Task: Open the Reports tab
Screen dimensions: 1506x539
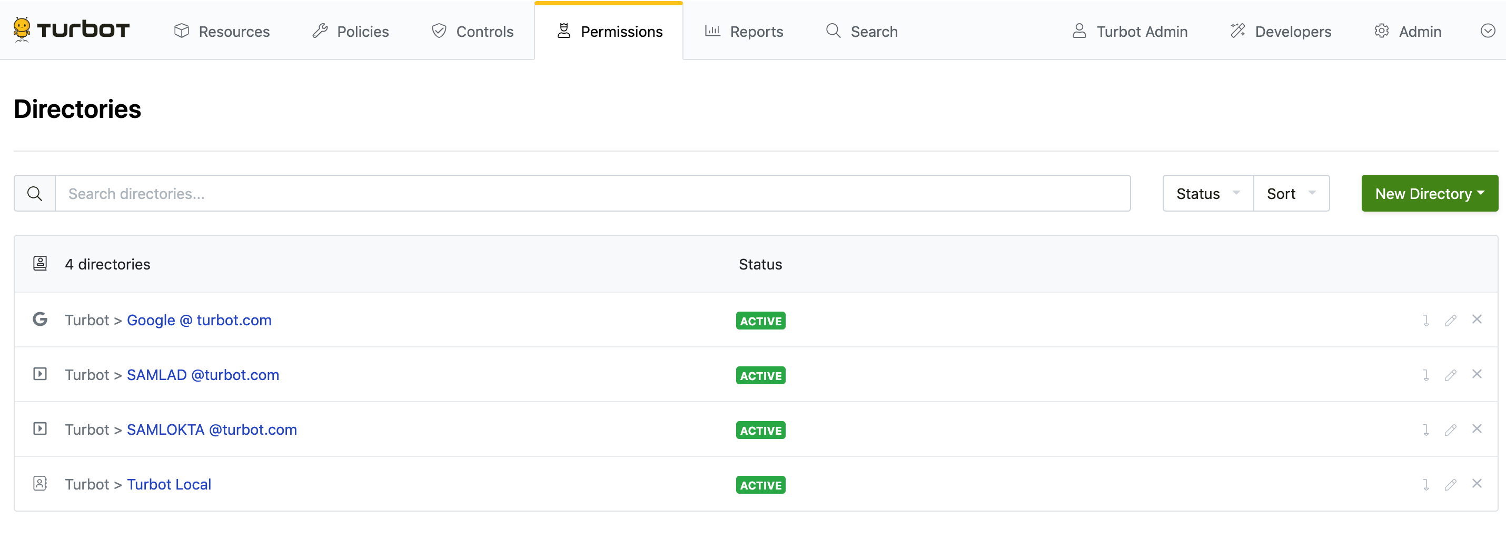Action: 744,32
